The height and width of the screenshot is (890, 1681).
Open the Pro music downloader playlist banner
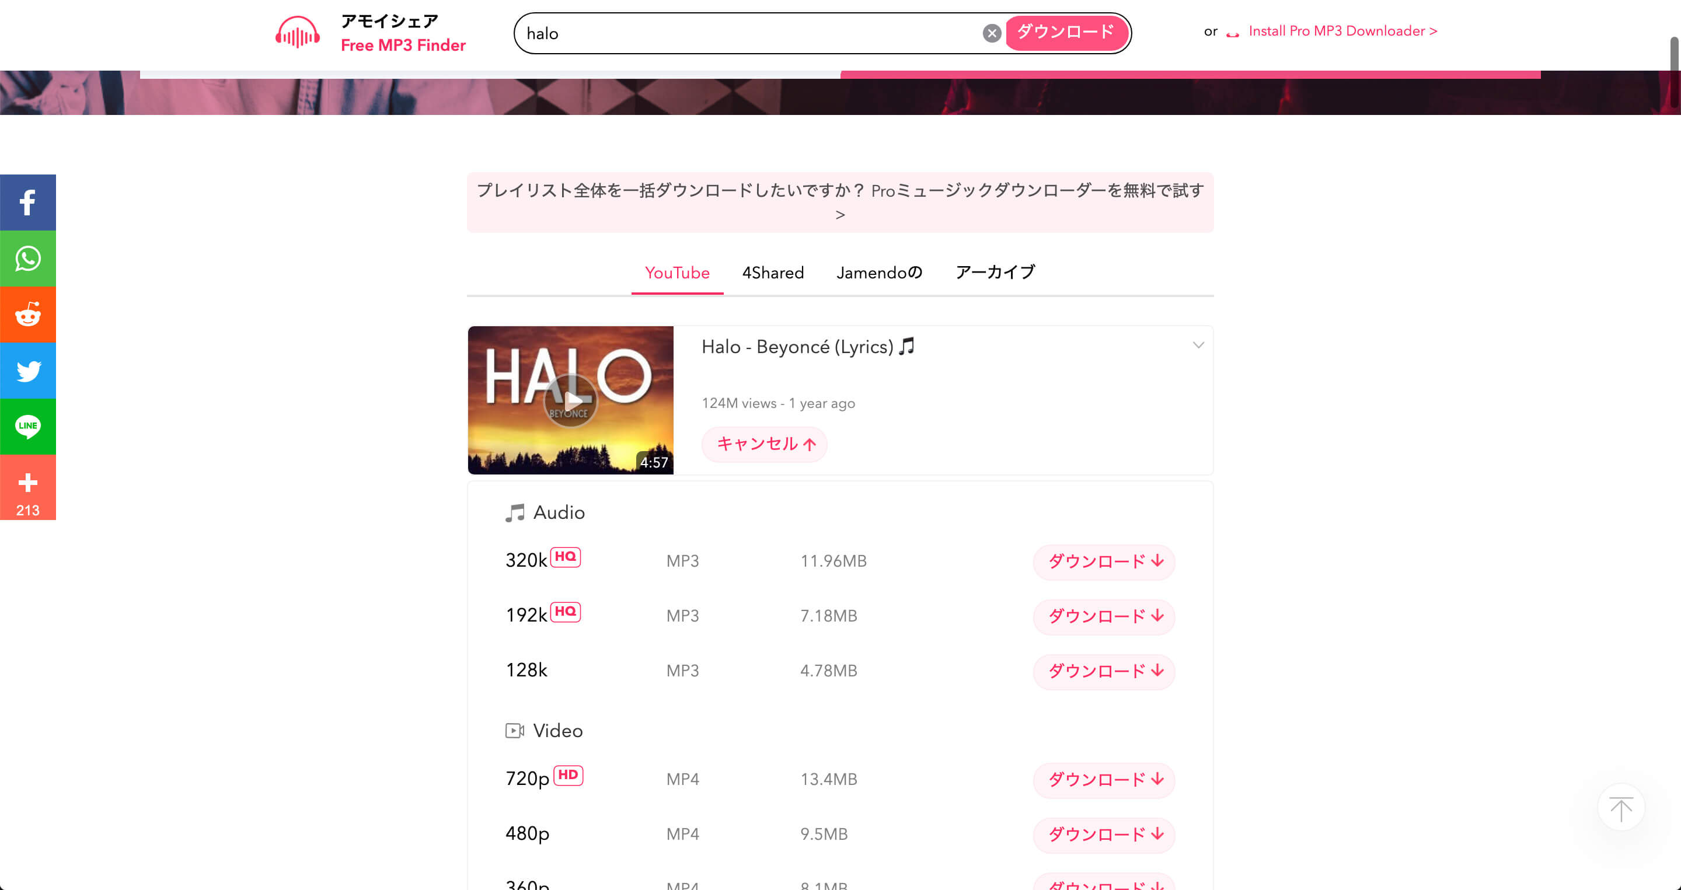pyautogui.click(x=840, y=203)
